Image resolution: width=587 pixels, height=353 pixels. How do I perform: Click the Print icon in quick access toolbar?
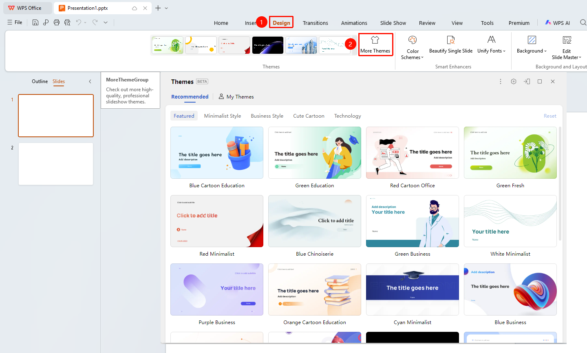pyautogui.click(x=57, y=22)
